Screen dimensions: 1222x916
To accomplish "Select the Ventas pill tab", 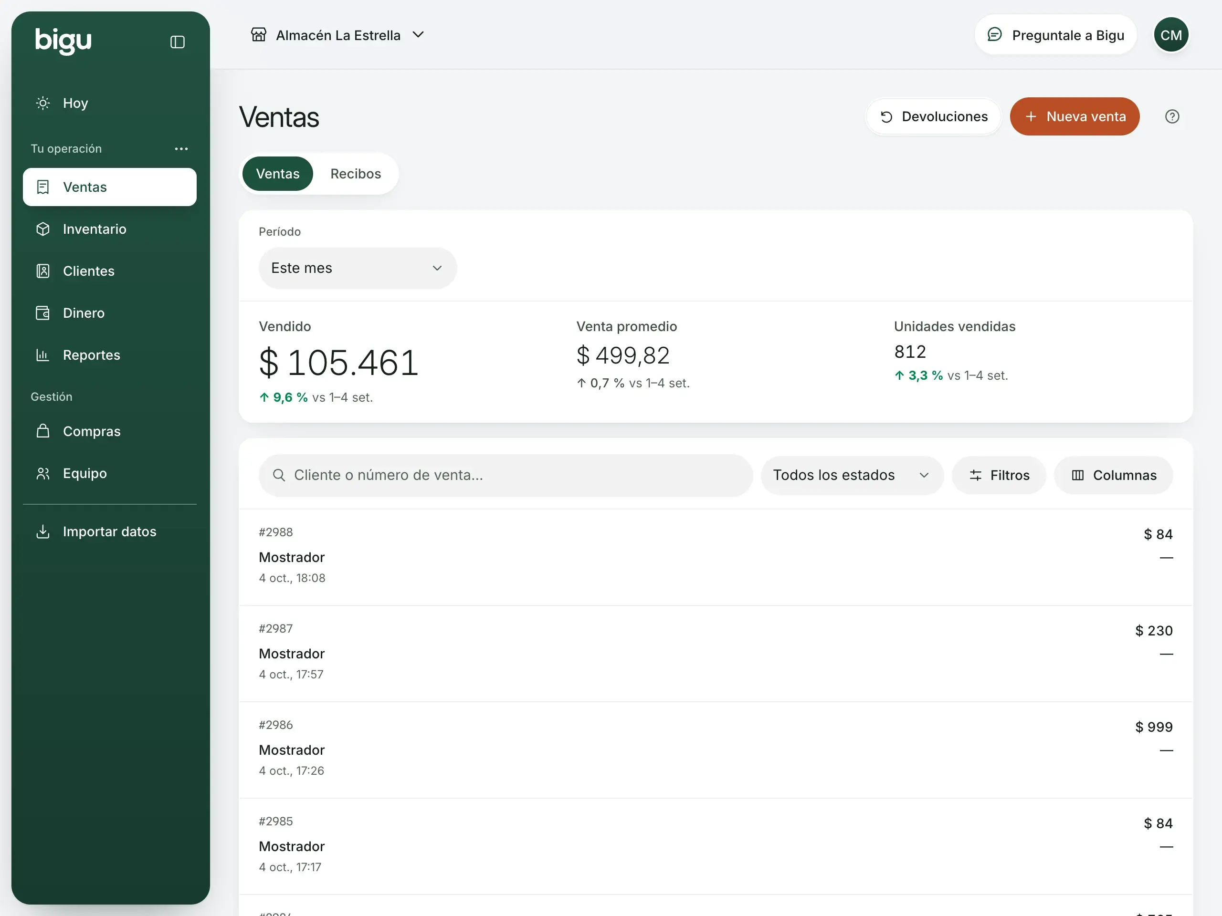I will [x=278, y=174].
